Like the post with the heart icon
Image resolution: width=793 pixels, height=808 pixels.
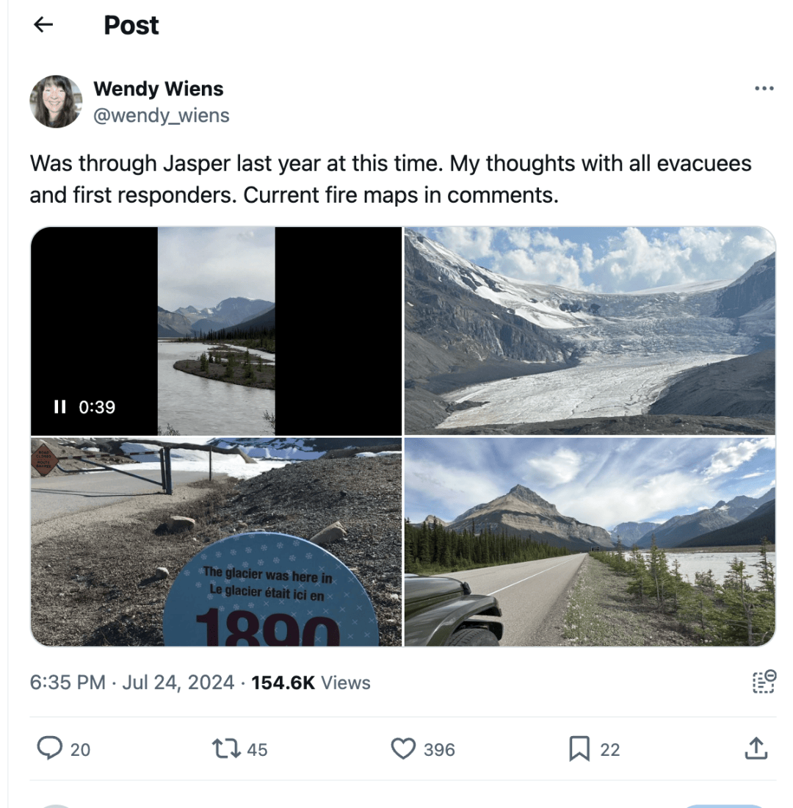coord(403,749)
